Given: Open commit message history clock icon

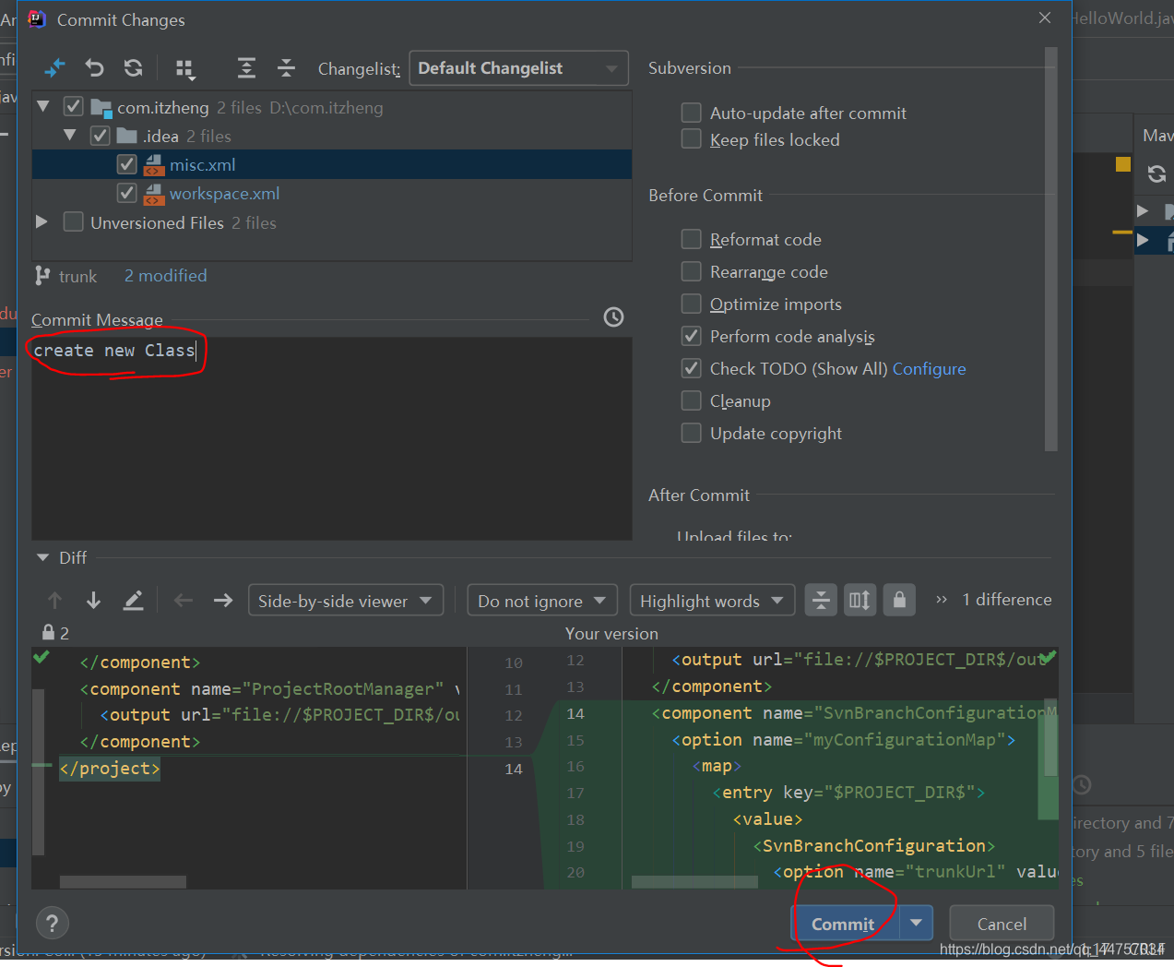Looking at the screenshot, I should pyautogui.click(x=613, y=317).
